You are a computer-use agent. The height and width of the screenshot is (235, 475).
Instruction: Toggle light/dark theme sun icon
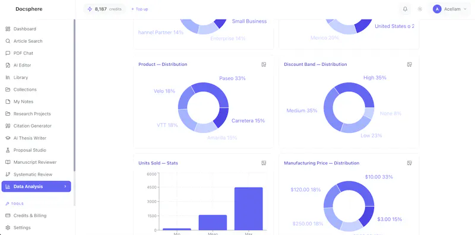[420, 9]
